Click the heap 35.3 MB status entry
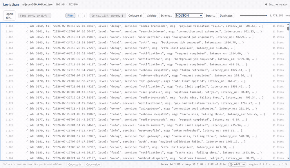Screen dimensions: 290x168 pyautogui.click(x=193, y=164)
